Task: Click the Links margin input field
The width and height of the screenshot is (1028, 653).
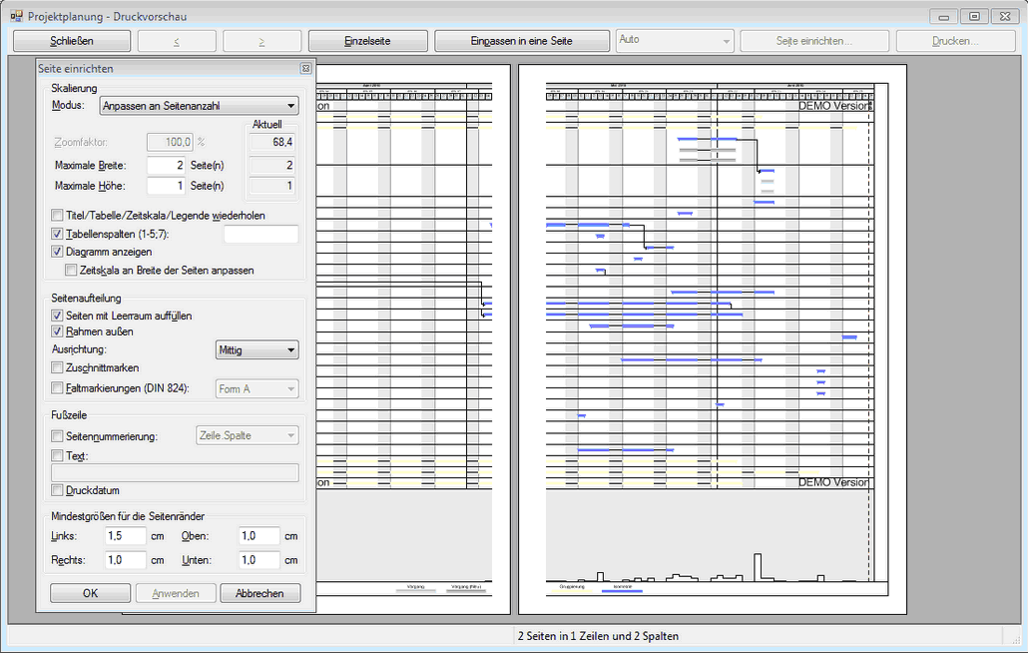Action: click(x=126, y=536)
